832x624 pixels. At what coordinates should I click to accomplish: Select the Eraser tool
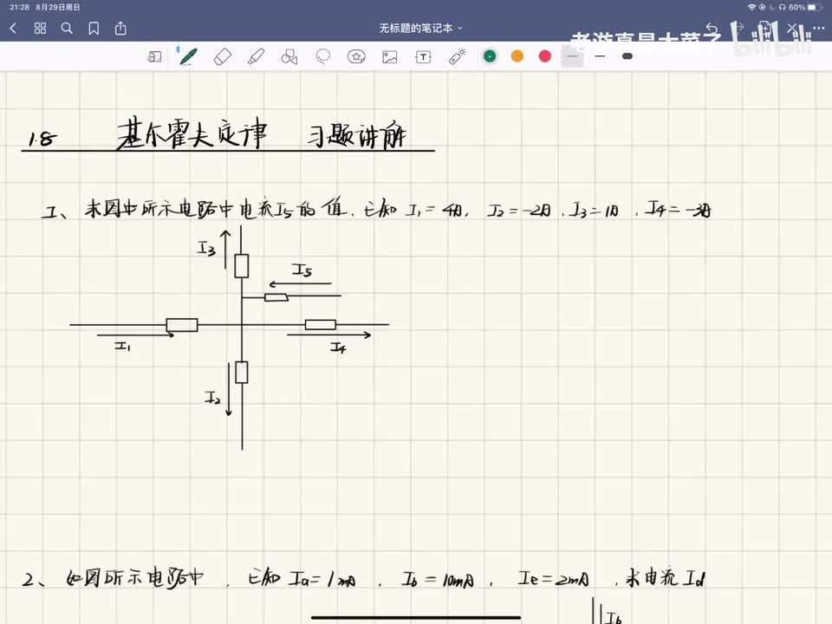(x=223, y=57)
